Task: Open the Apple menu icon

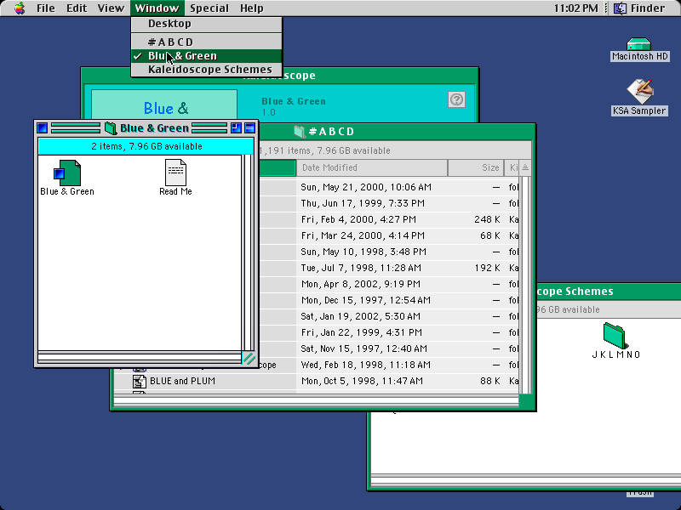Action: [x=19, y=8]
